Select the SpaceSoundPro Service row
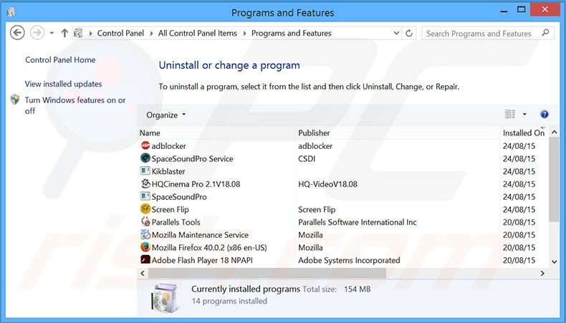Image resolution: width=566 pixels, height=323 pixels. (x=343, y=158)
